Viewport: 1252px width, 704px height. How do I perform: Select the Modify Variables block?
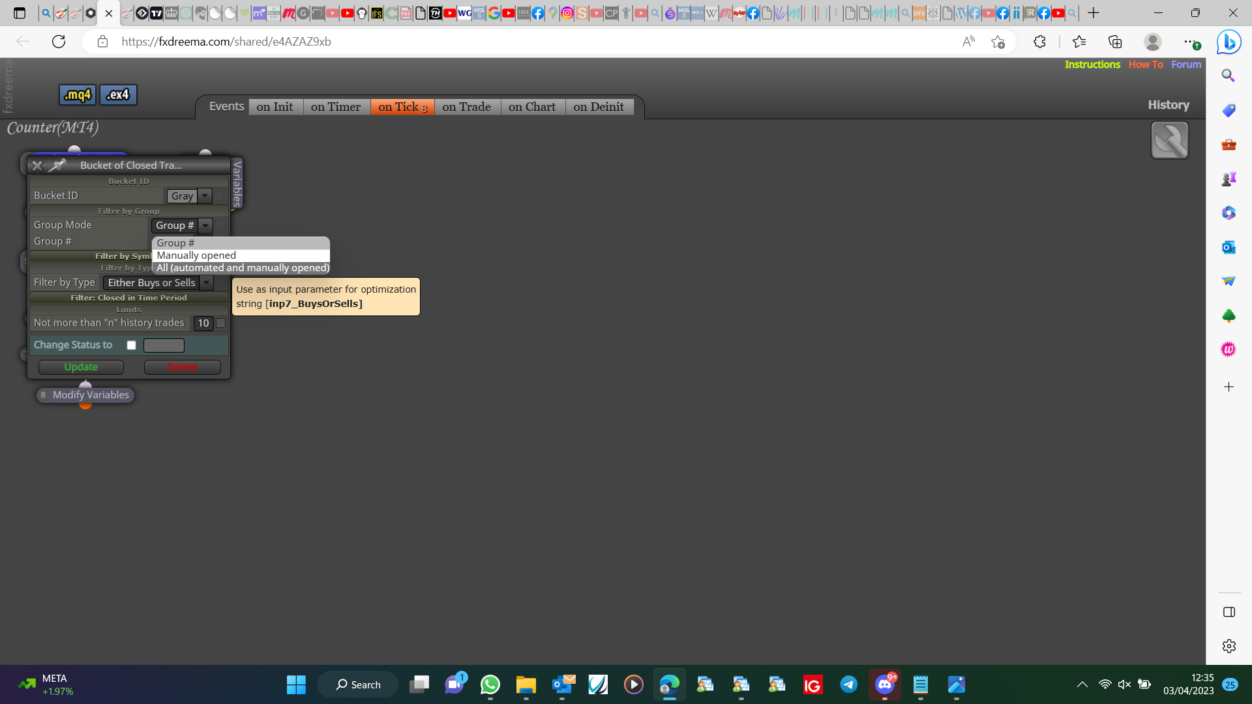tap(85, 395)
